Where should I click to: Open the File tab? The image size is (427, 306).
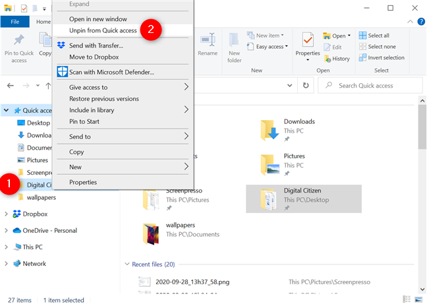(x=15, y=22)
